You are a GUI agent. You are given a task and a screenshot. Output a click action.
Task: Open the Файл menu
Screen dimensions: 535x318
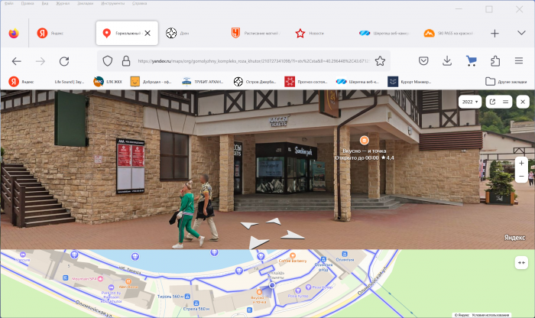(x=9, y=3)
